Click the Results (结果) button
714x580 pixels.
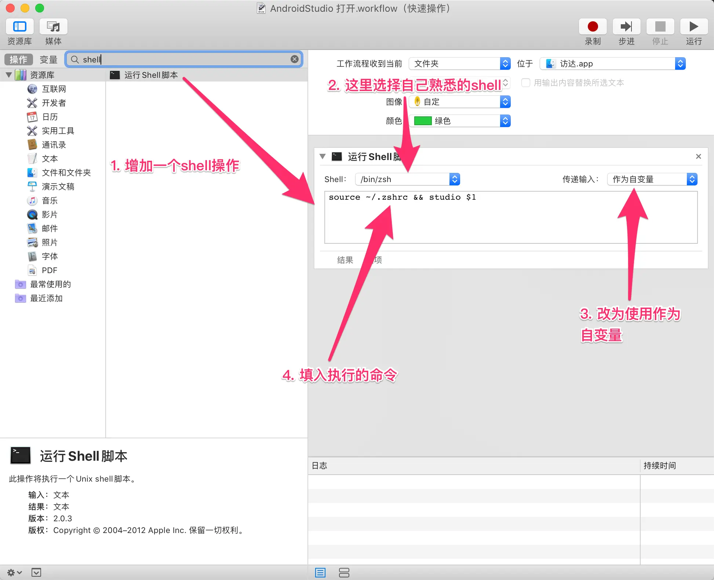click(x=345, y=260)
